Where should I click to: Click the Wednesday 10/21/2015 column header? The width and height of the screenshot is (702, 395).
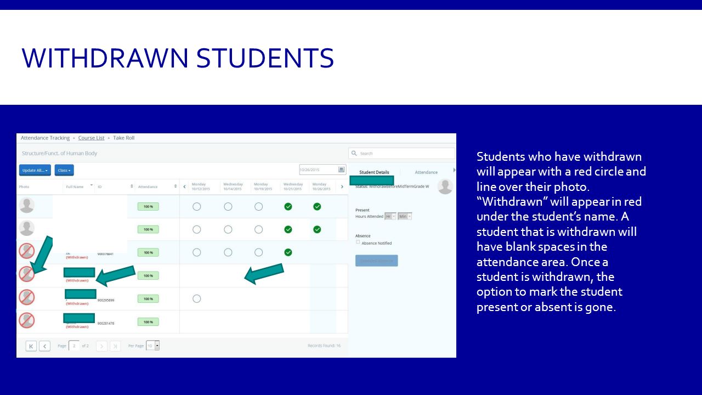tap(293, 187)
